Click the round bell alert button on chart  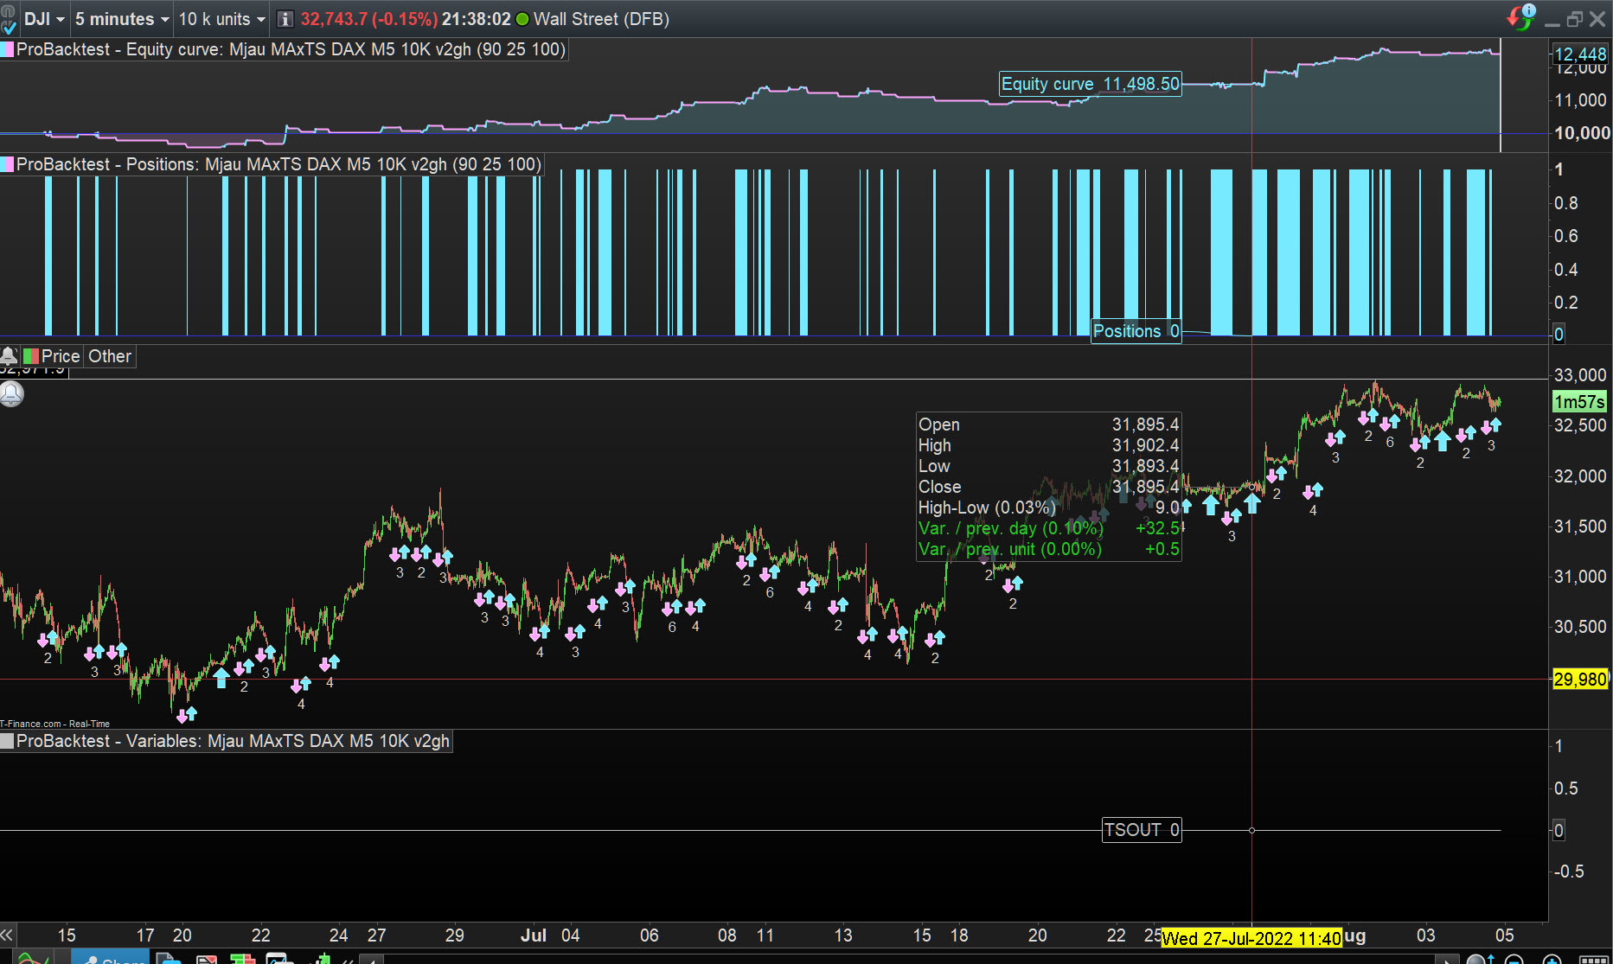11,394
